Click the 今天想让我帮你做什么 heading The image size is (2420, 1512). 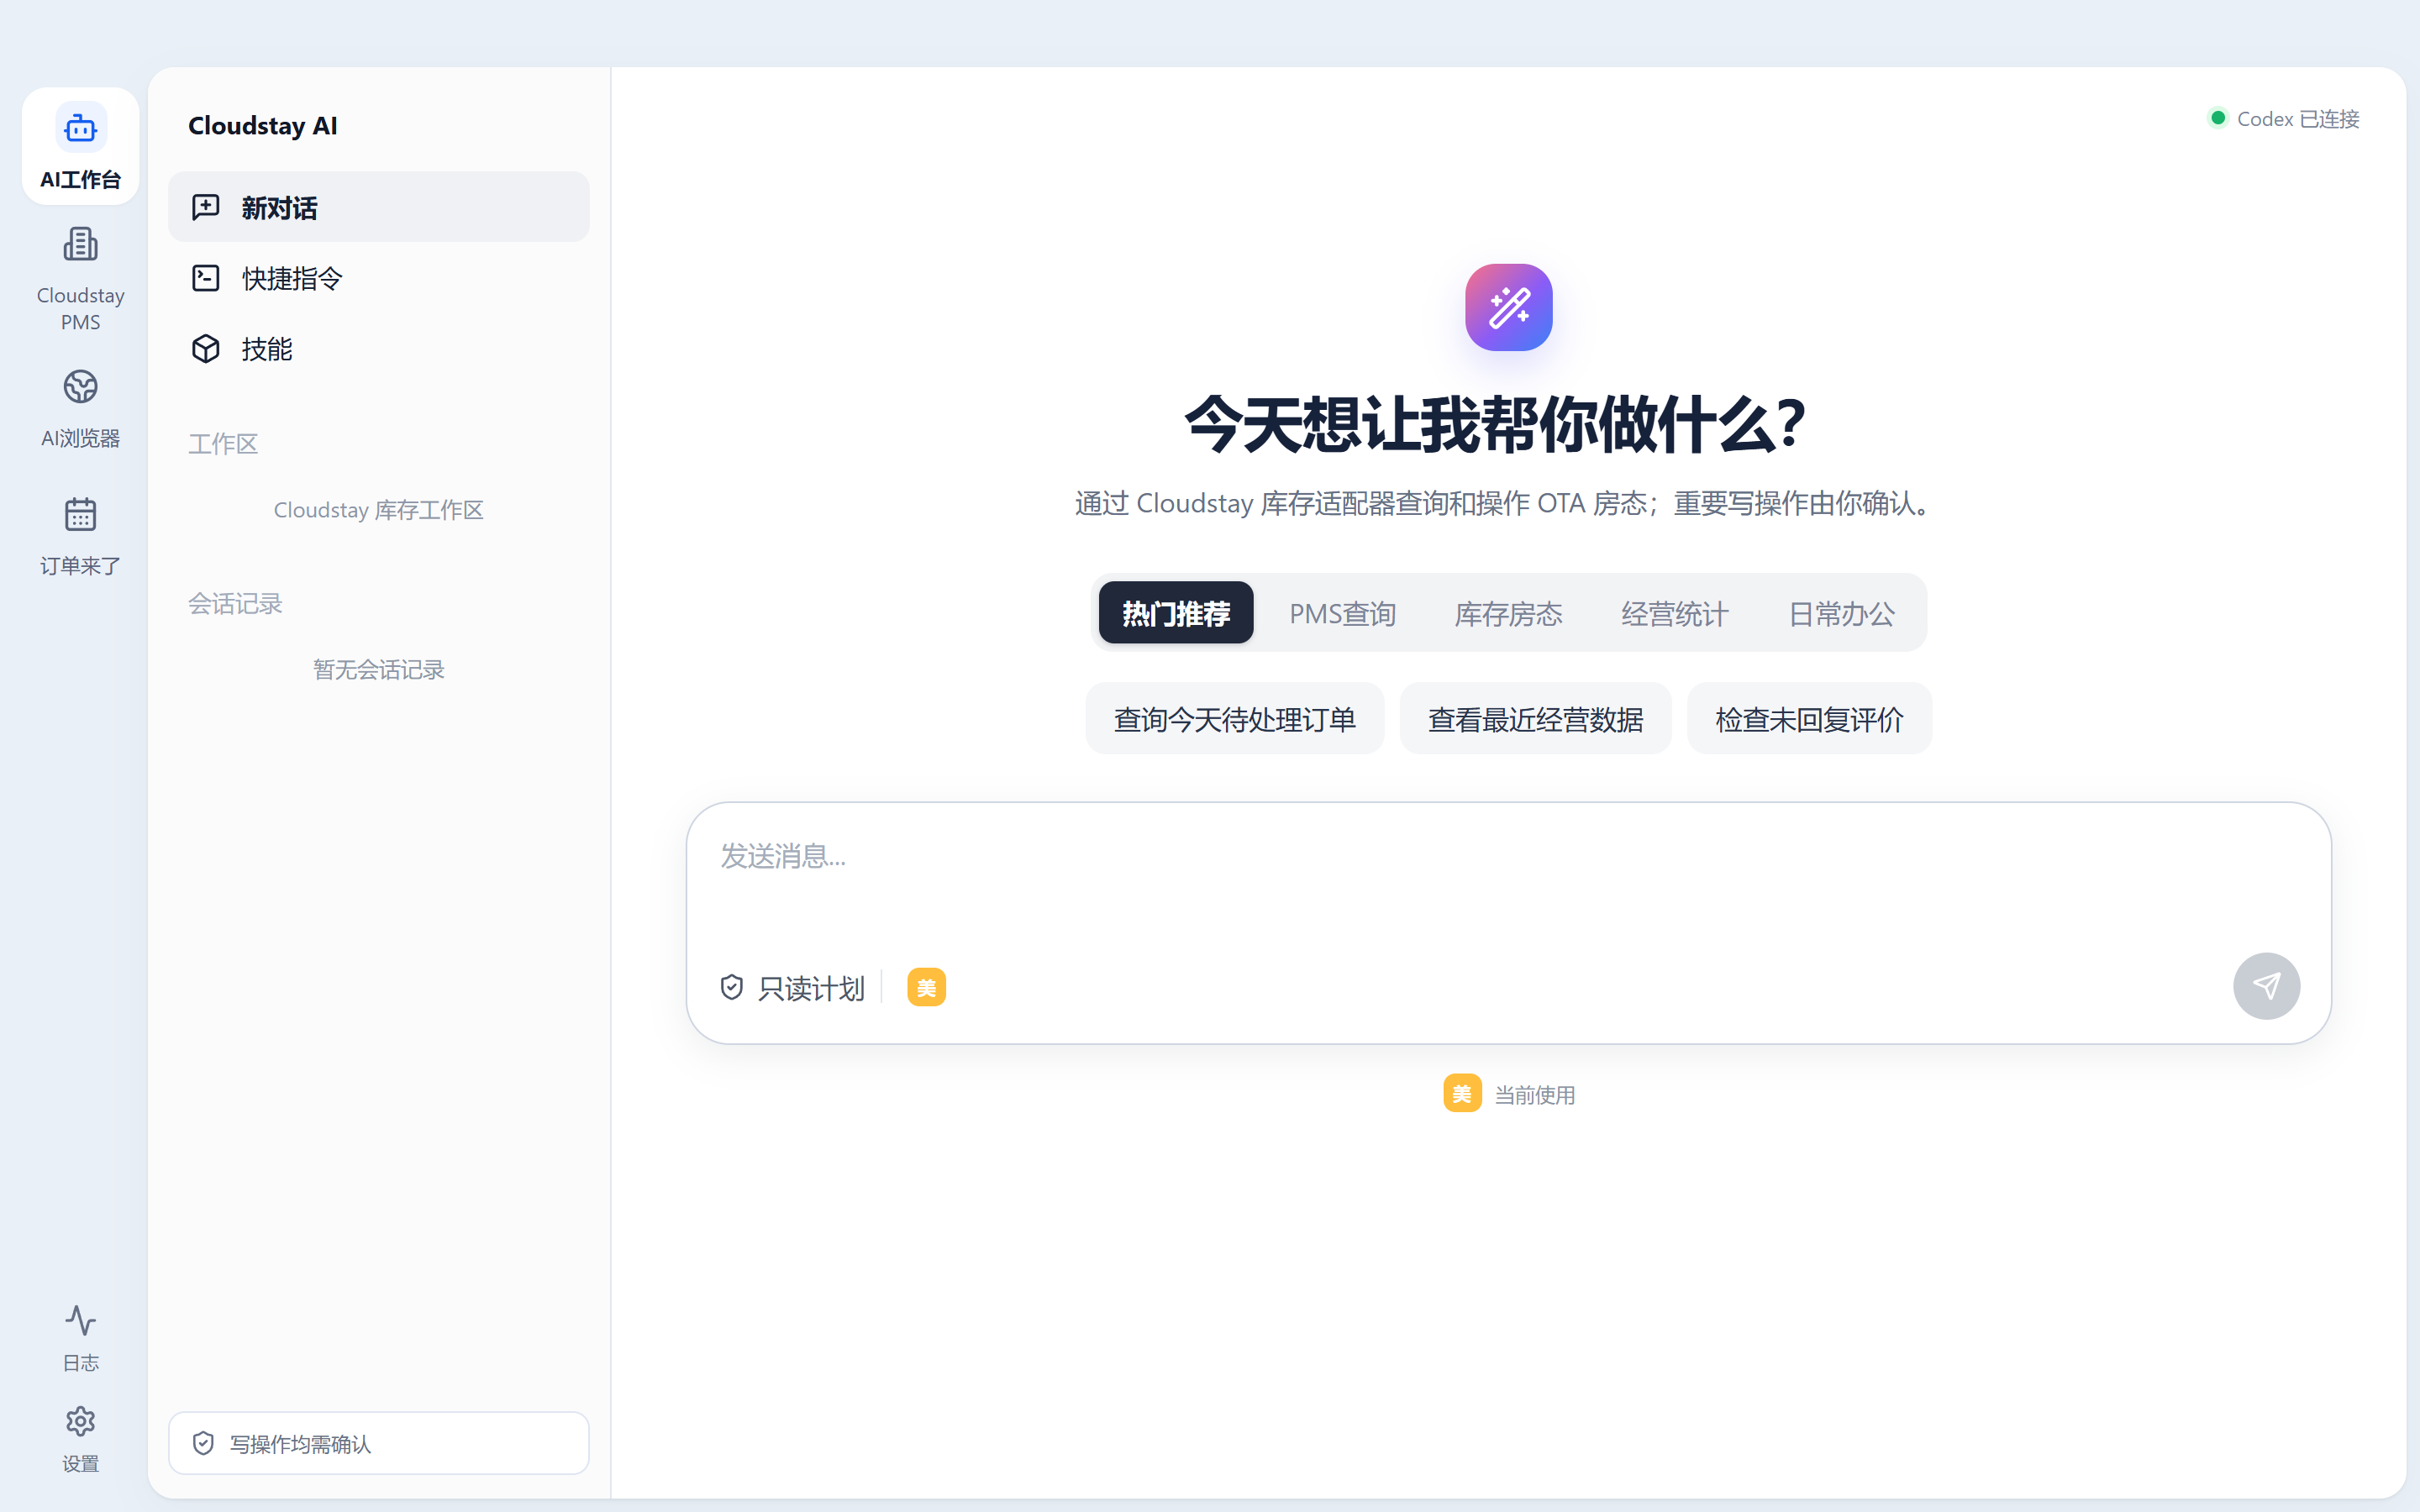click(1495, 424)
